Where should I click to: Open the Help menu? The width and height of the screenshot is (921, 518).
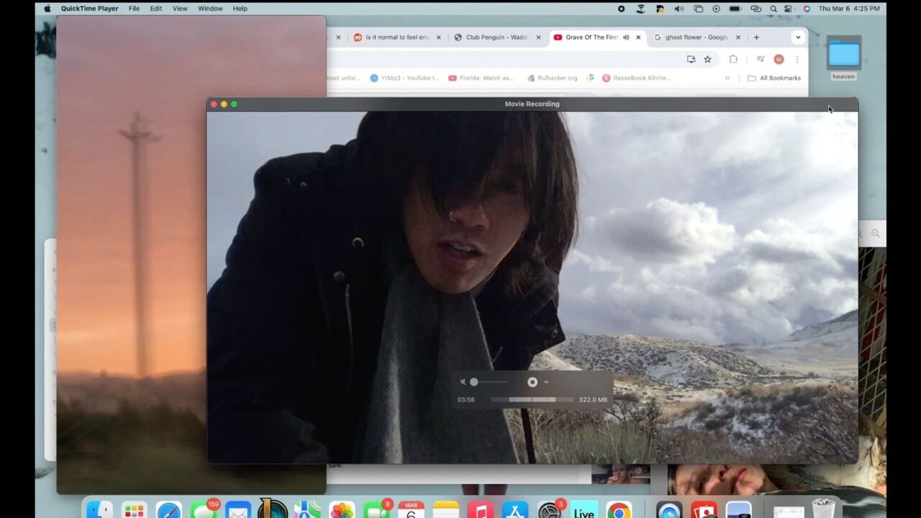coord(240,9)
